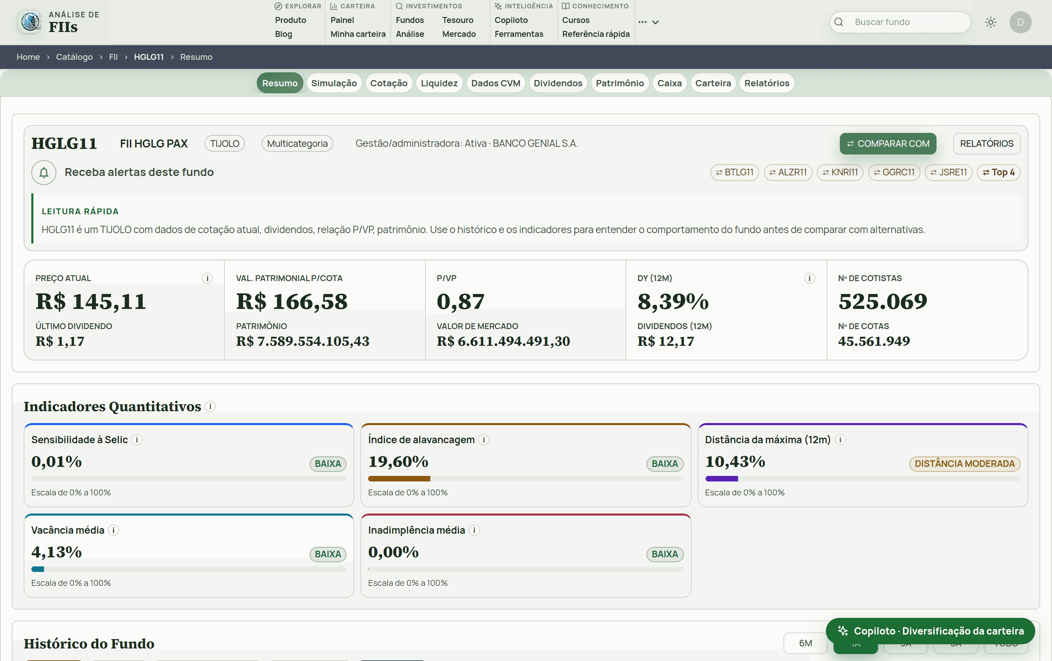The width and height of the screenshot is (1052, 661).
Task: Click the info icon next to Indicadores Quantitativos
Action: [210, 406]
